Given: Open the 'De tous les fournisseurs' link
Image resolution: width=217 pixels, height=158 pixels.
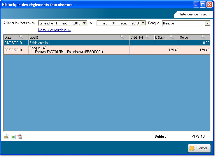Looking at the screenshot, I should (x=54, y=30).
